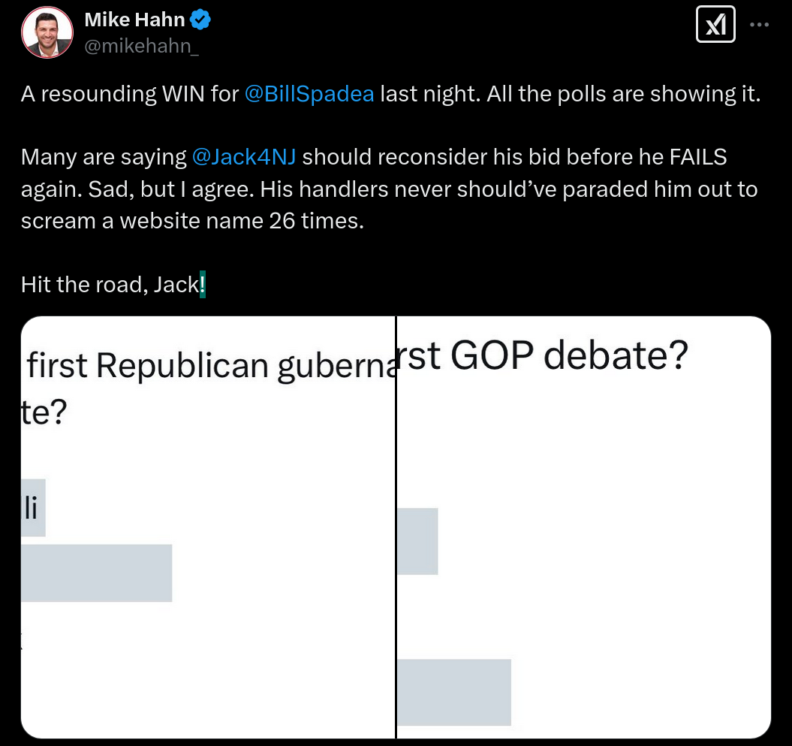Open the left poll image

tap(208, 527)
